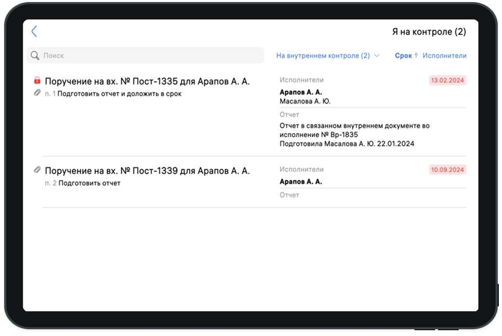502x336 pixels.
Task: Open the paperclip attachment for Пост-1335 task
Action: pyautogui.click(x=37, y=94)
